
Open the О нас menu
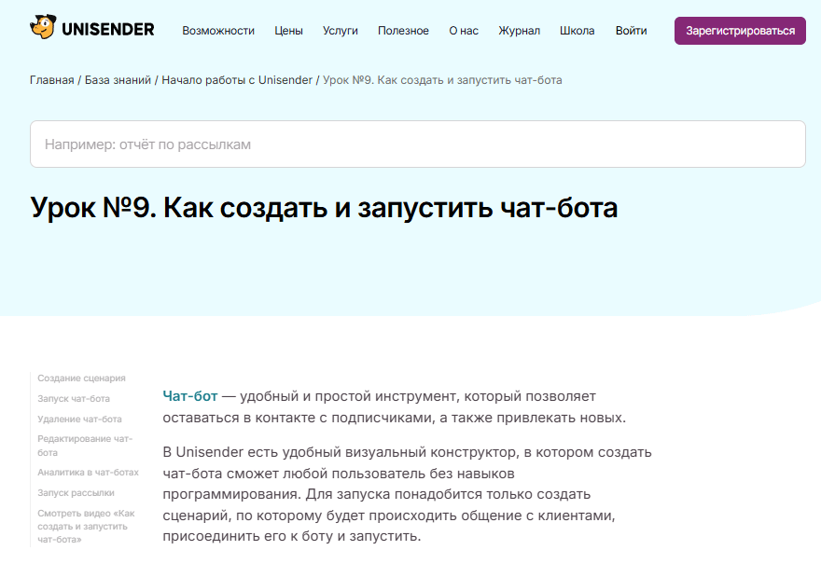(x=464, y=31)
